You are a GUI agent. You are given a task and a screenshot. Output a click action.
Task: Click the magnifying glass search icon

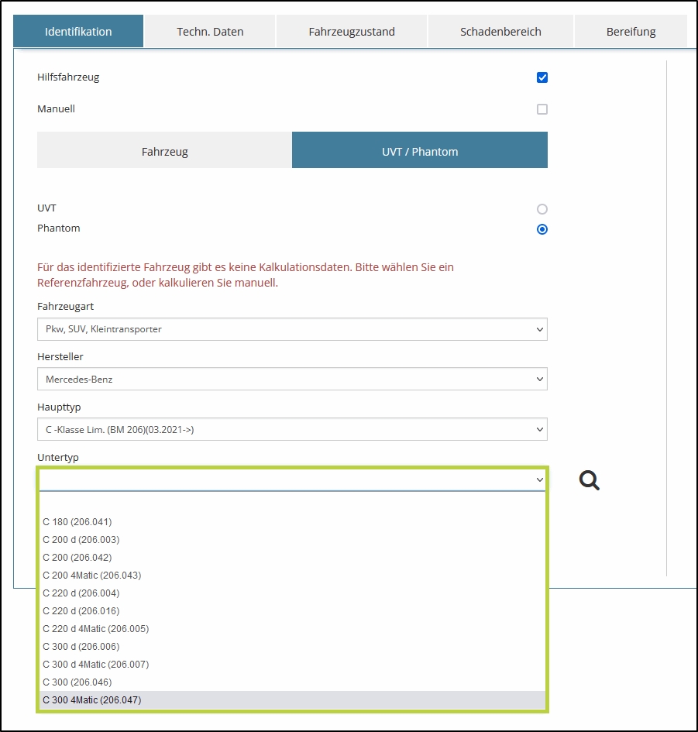point(590,481)
